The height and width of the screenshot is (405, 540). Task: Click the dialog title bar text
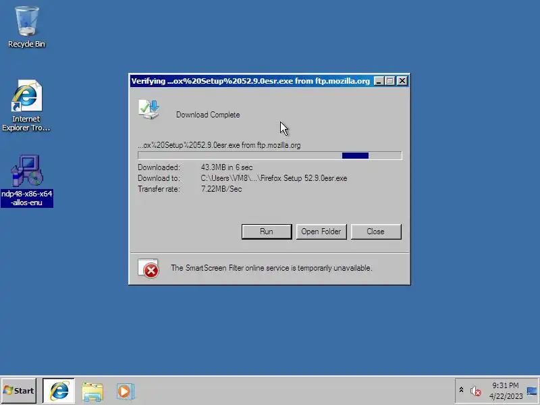250,81
